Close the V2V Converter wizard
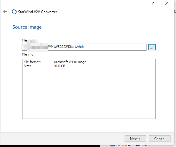176x147 pixels. pyautogui.click(x=167, y=4)
